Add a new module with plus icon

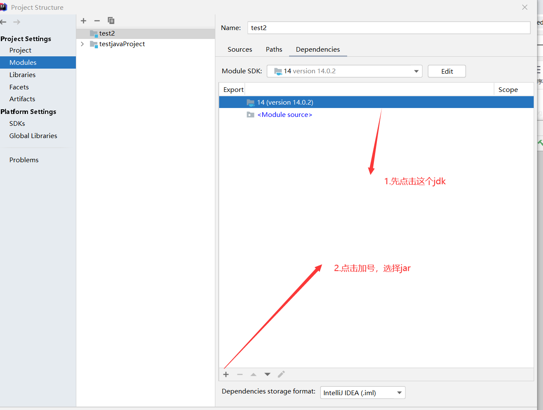click(84, 21)
